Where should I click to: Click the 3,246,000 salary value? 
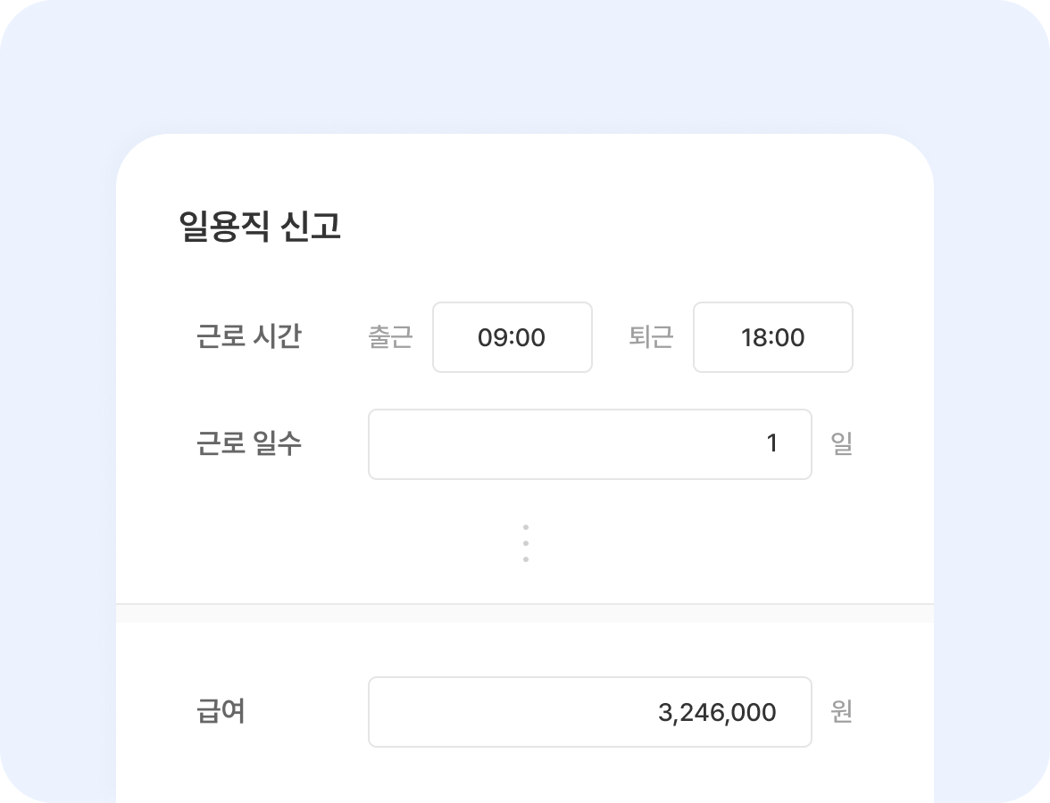coord(716,713)
